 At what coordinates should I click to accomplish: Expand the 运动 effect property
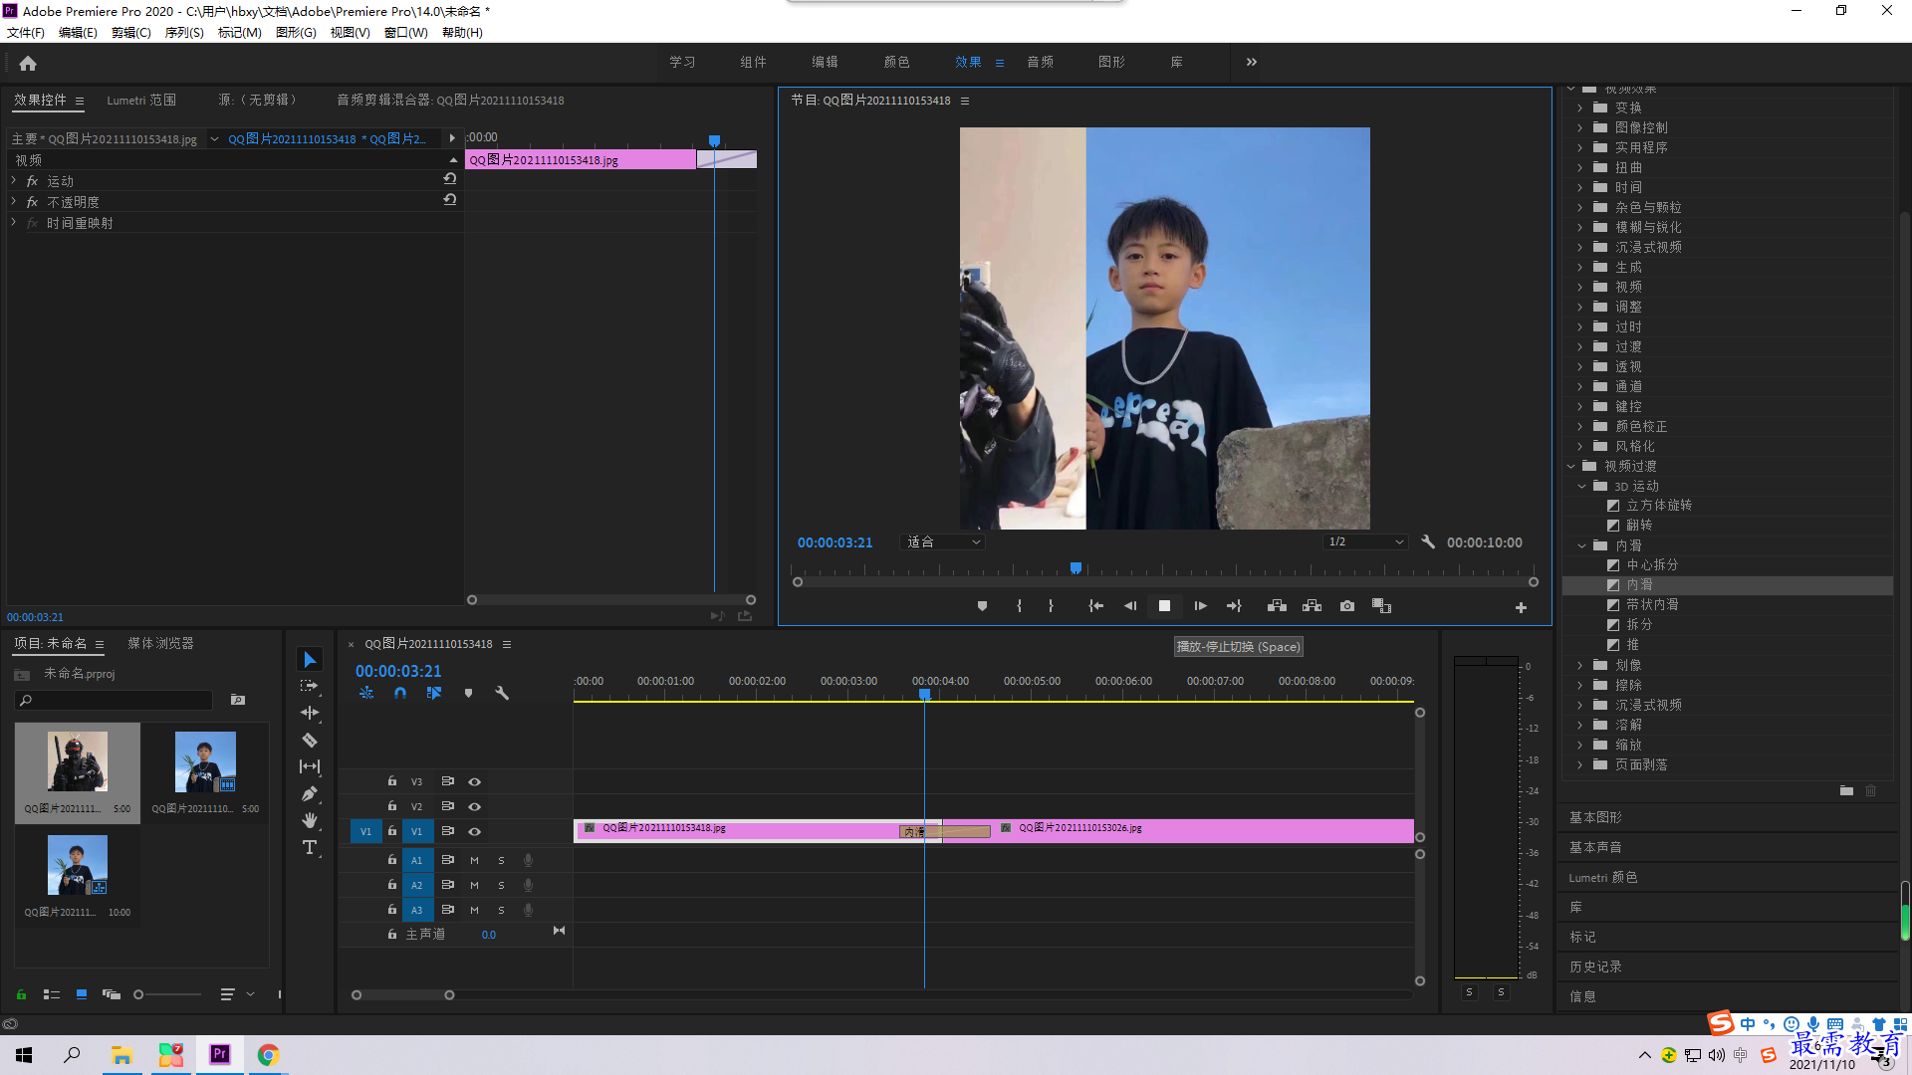[x=13, y=180]
